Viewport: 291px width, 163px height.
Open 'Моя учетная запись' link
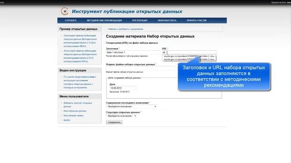[x=74, y=115]
